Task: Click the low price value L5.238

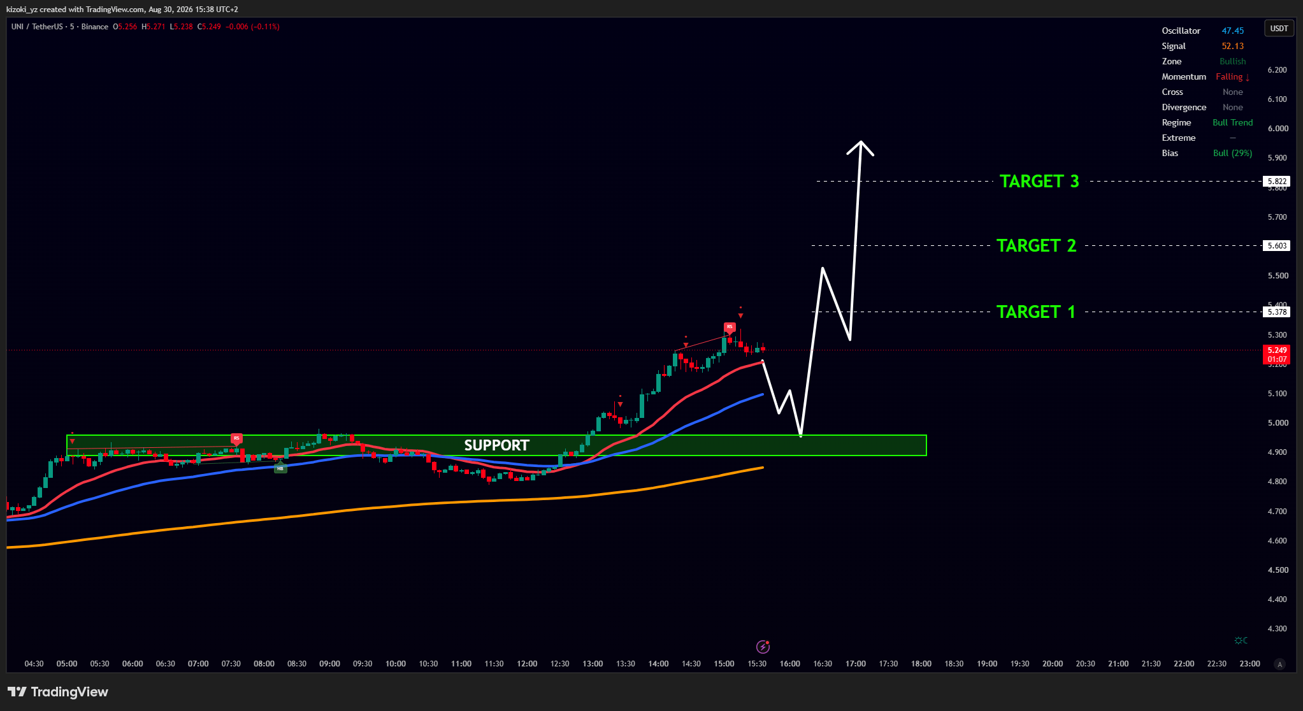Action: coord(181,27)
